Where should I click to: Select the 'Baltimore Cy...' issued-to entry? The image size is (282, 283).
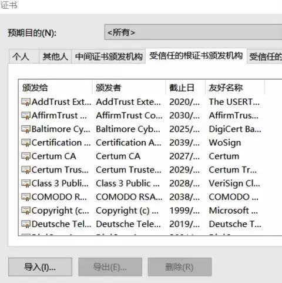61,129
